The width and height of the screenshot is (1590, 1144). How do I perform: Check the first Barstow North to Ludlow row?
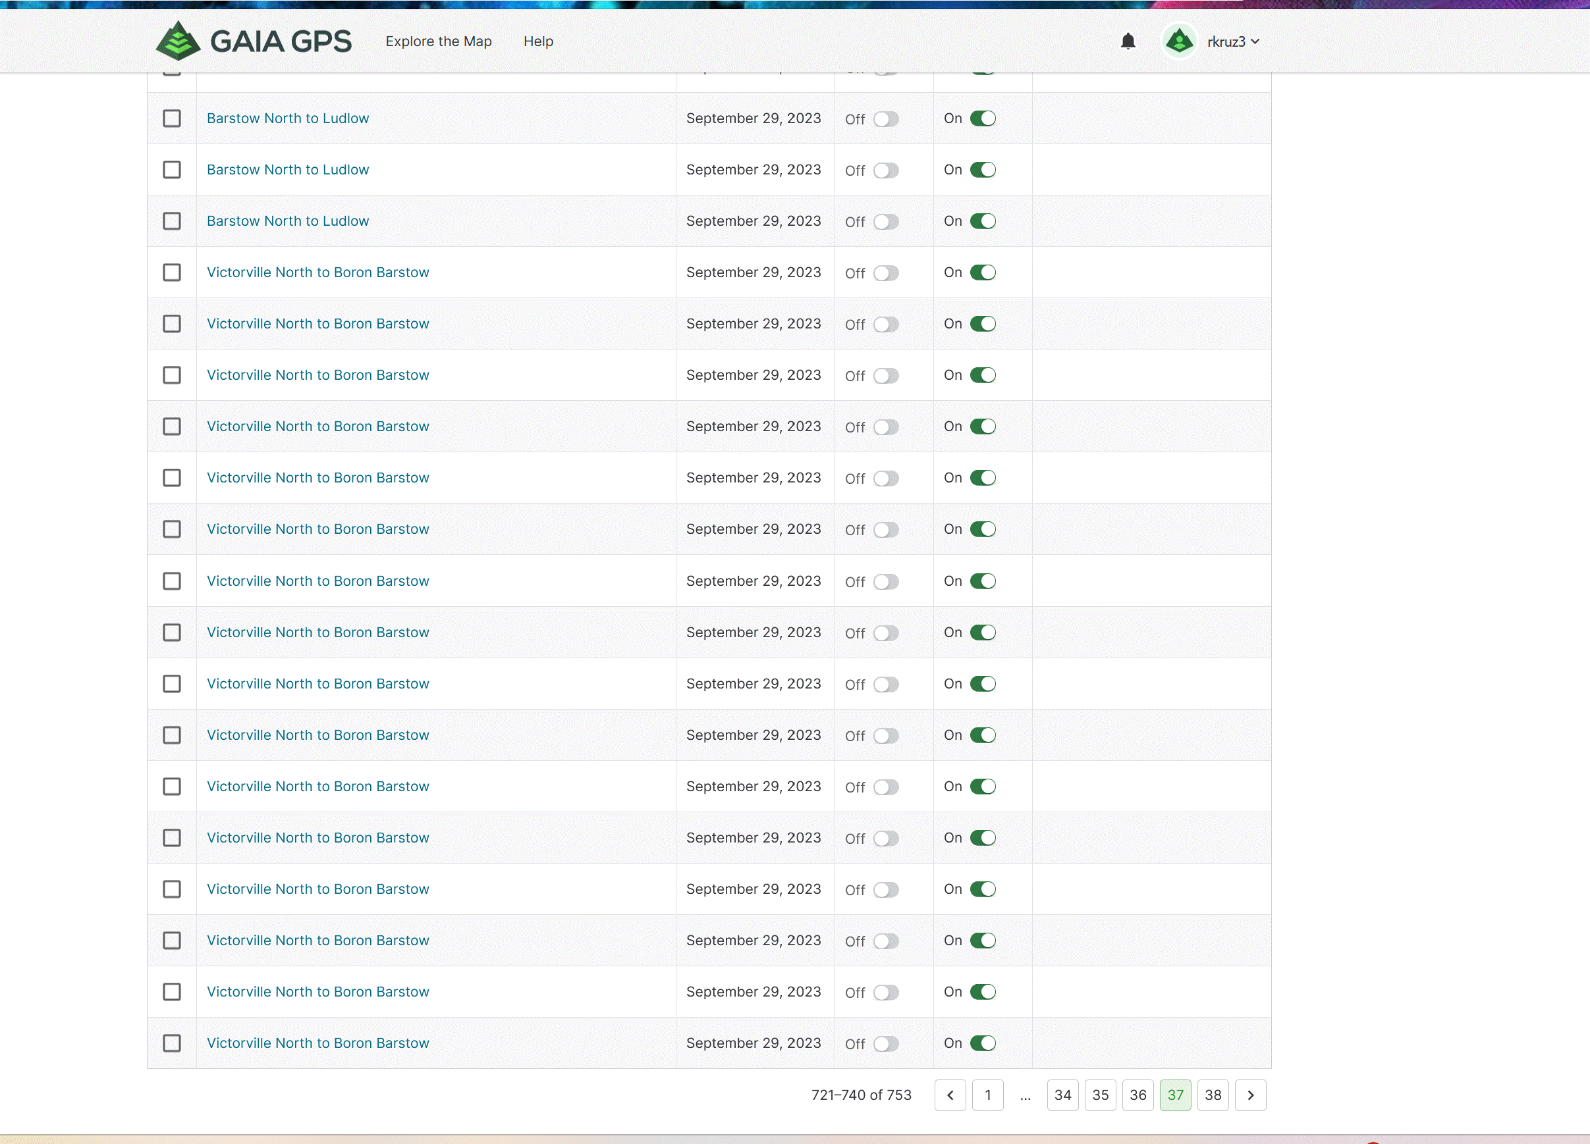tap(172, 118)
